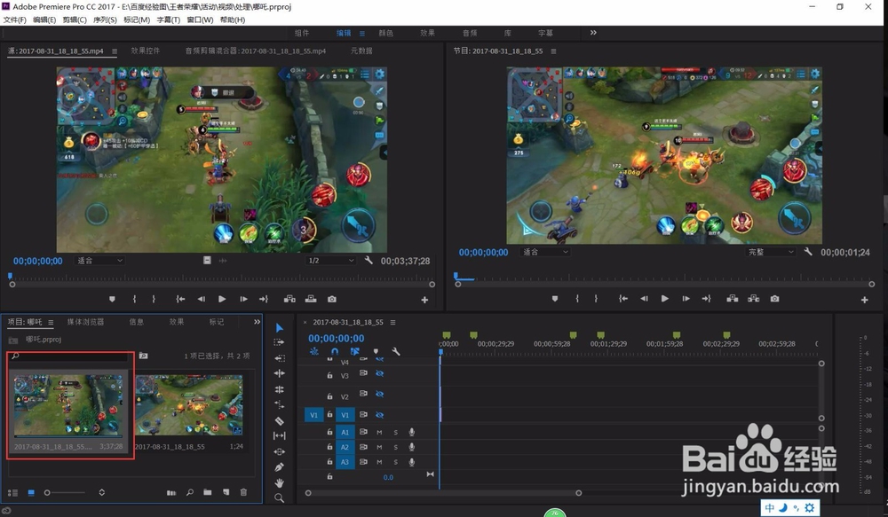The image size is (888, 517).
Task: Switch project panel to list view
Action: (x=12, y=493)
